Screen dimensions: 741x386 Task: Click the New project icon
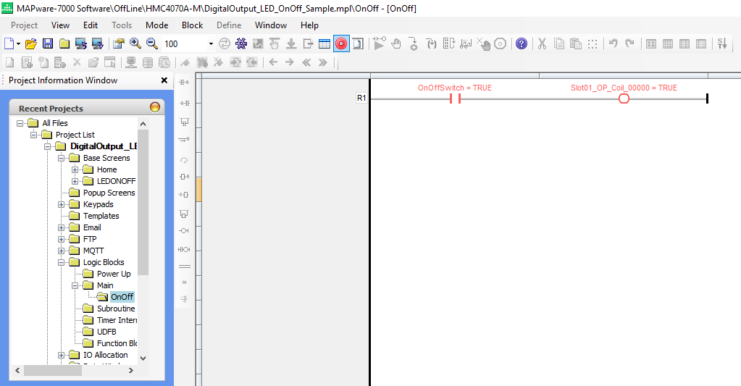(9, 44)
